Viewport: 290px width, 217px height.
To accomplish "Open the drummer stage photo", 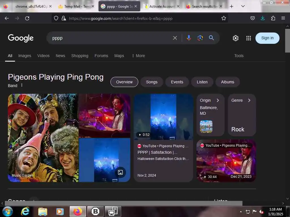I will tap(105, 116).
